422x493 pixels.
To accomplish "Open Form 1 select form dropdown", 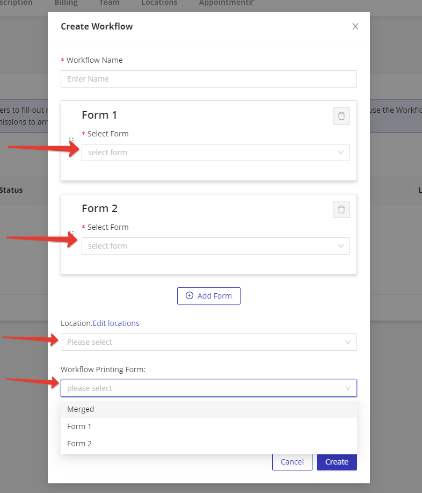I will [x=215, y=153].
